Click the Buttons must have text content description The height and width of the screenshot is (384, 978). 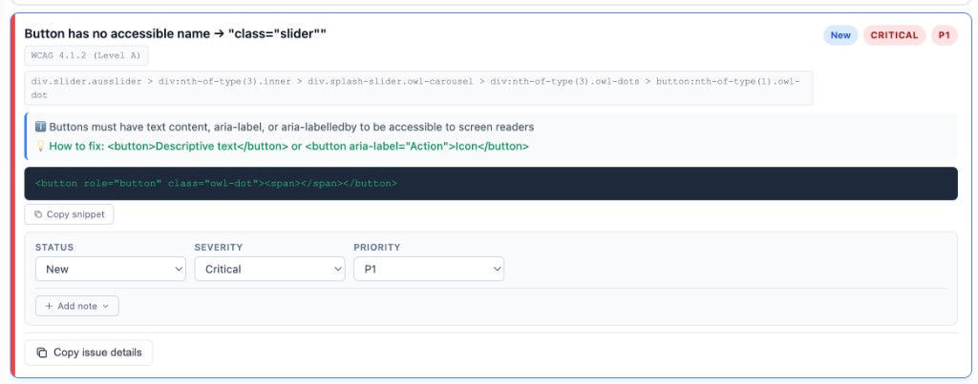tap(291, 127)
